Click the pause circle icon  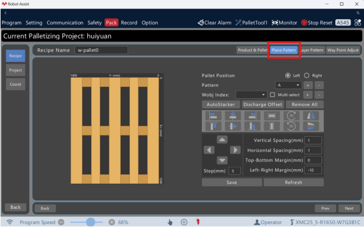[184, 222]
